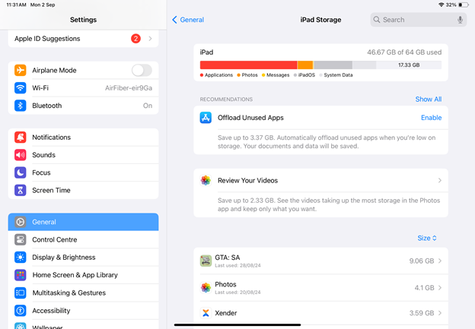Tap the Wi-Fi icon in sidebar
Image resolution: width=475 pixels, height=329 pixels.
[x=21, y=88]
